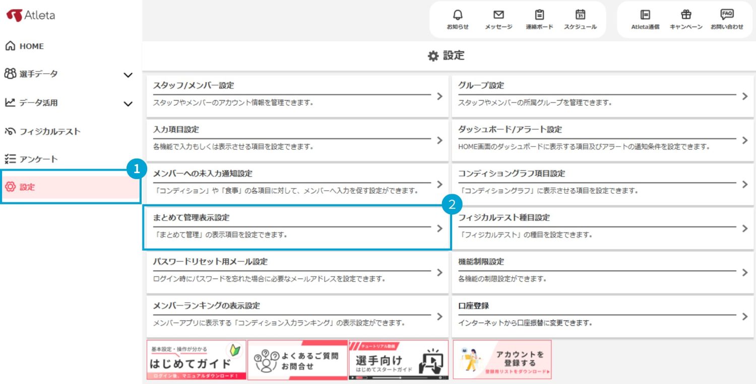Viewport: 756px width, 384px height.
Task: Click the arrow beside スタッフ/メンバー設定
Action: tap(439, 96)
